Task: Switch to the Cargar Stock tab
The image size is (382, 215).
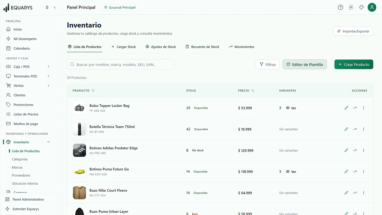Action: (124, 47)
